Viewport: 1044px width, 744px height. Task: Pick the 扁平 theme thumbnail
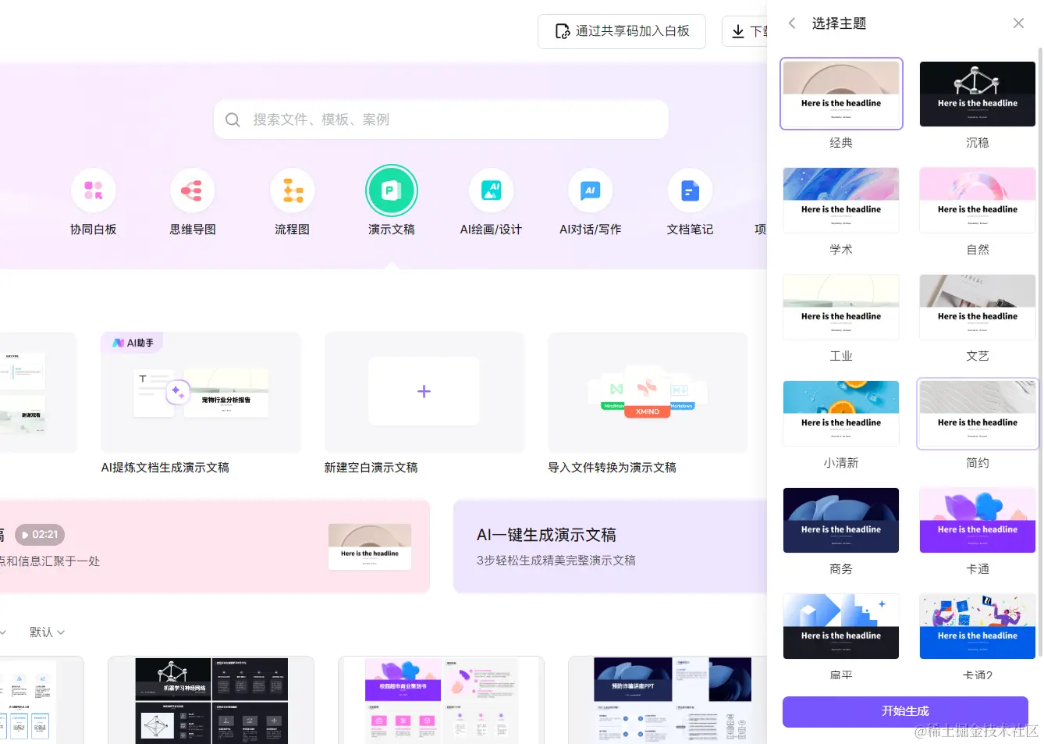pos(841,626)
